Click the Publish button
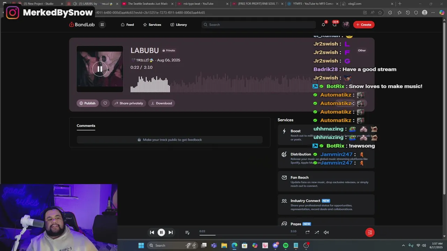The height and width of the screenshot is (251, 447). 87,103
